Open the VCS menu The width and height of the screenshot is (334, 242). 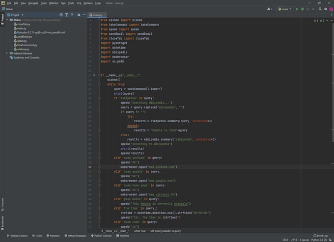[79, 3]
